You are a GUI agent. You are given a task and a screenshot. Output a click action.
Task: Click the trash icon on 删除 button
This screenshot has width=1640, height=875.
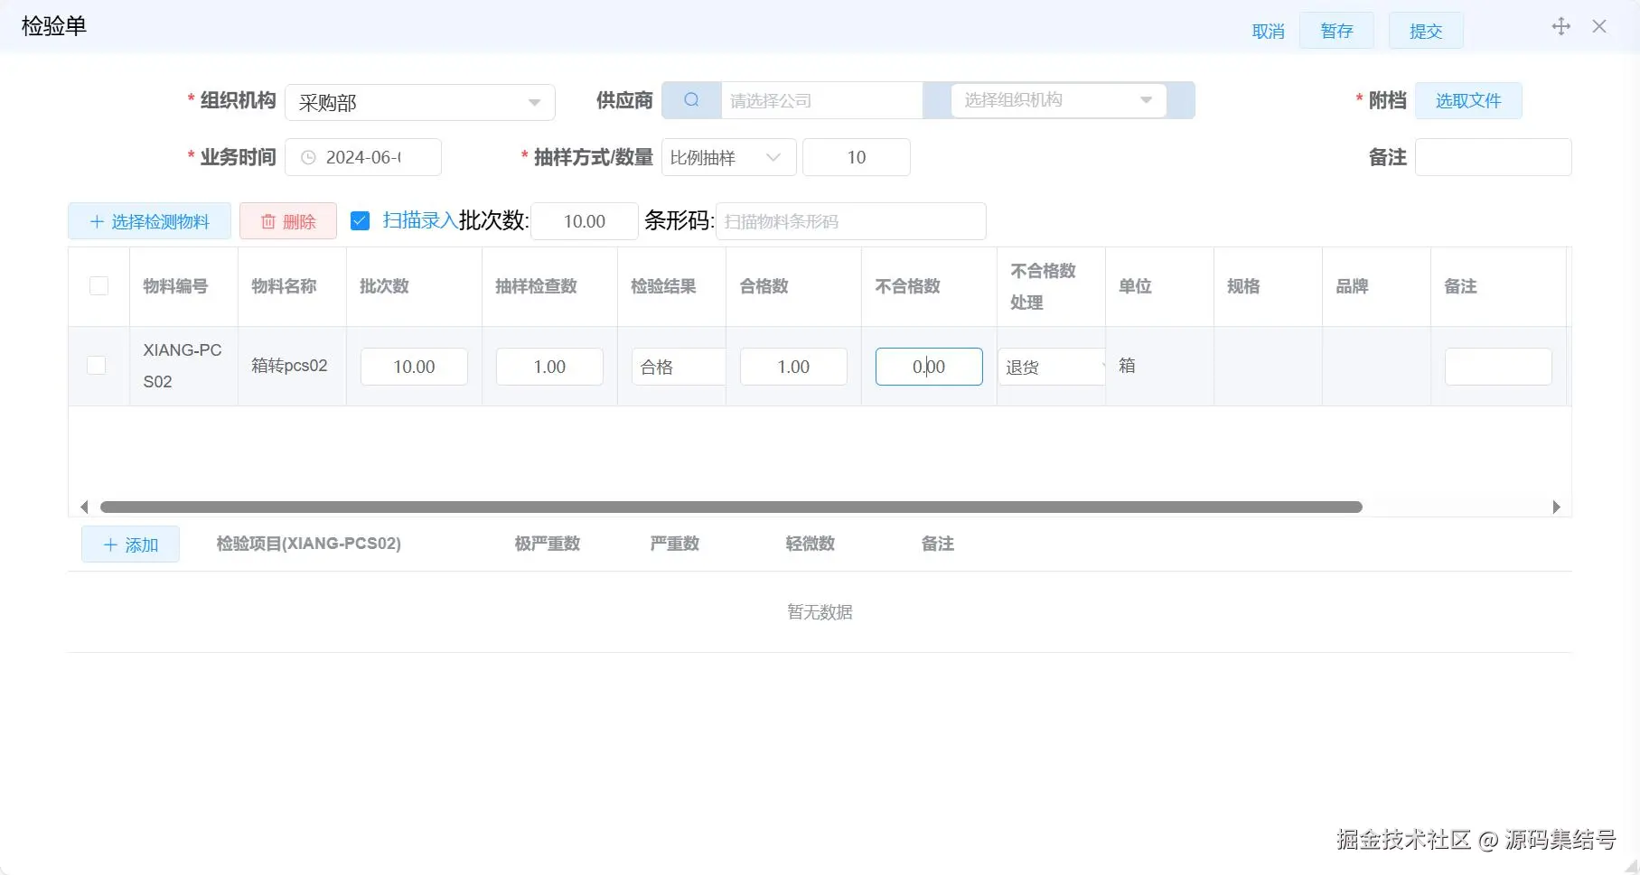coord(267,220)
